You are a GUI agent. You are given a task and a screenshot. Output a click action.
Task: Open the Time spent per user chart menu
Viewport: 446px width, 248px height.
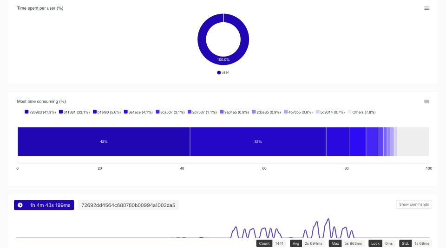click(426, 8)
